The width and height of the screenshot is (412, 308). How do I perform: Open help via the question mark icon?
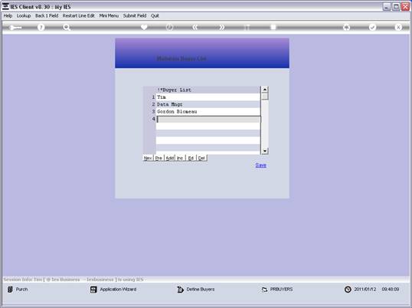[41, 28]
